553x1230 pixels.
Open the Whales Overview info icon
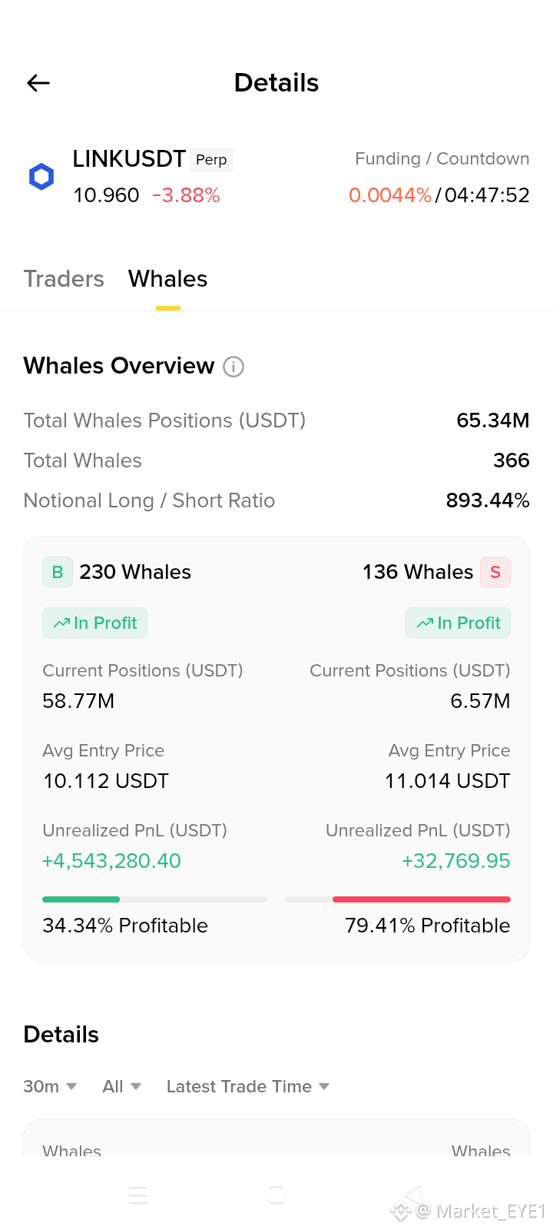coord(233,367)
